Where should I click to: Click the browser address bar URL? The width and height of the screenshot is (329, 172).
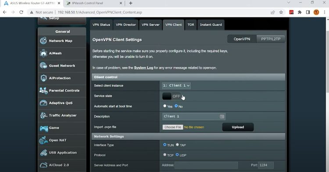[x=100, y=12]
